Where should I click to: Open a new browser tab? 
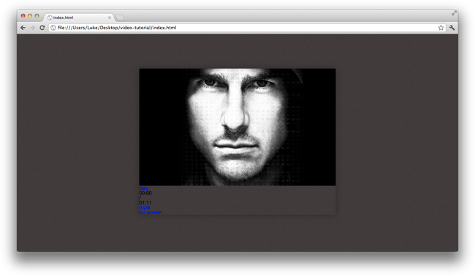[120, 18]
